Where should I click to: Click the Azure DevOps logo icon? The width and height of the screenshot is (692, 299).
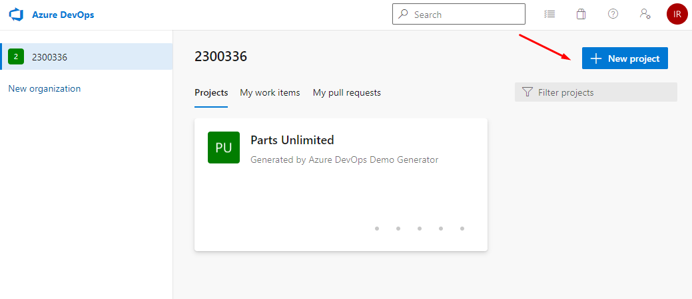tap(16, 15)
